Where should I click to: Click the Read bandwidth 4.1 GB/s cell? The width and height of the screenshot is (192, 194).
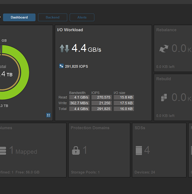[x=79, y=97]
